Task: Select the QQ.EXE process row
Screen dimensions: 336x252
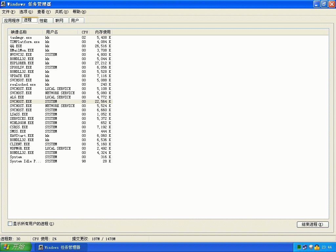Action: 60,46
